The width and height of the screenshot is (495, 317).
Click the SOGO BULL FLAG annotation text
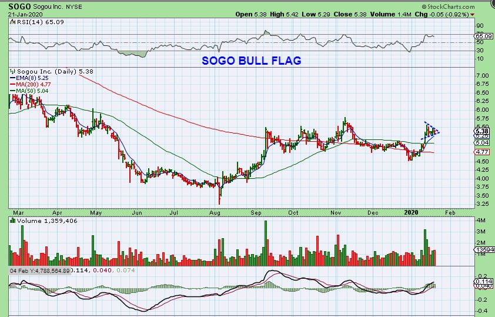pos(252,61)
